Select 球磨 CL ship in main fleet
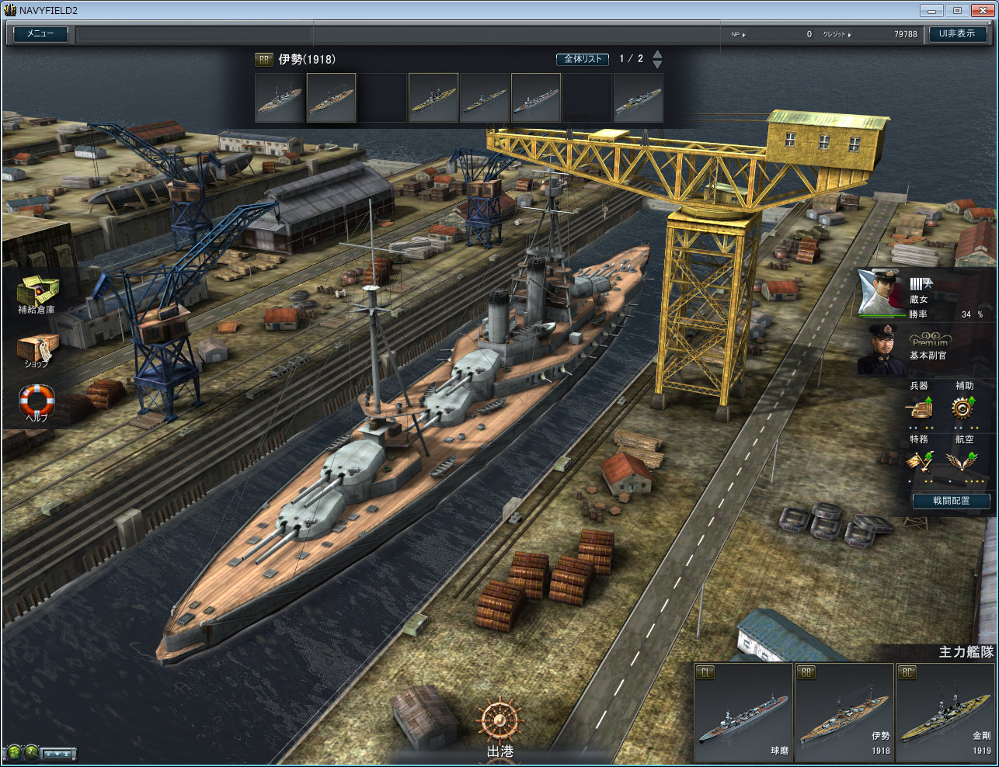 tap(743, 713)
